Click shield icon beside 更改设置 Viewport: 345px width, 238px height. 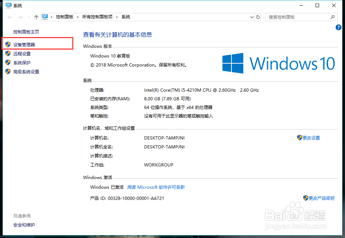tap(299, 138)
